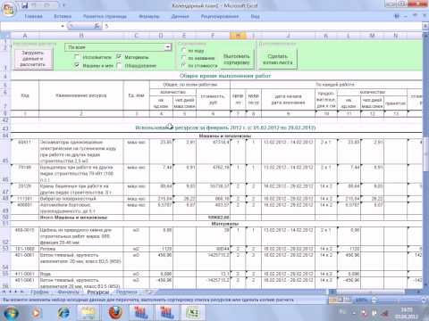Toggle the Оборудование checkbox
The image size is (429, 321).
[119, 65]
